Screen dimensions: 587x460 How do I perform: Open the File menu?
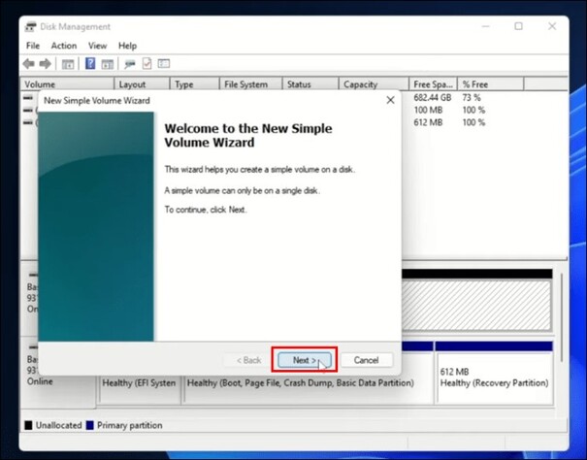[x=33, y=46]
